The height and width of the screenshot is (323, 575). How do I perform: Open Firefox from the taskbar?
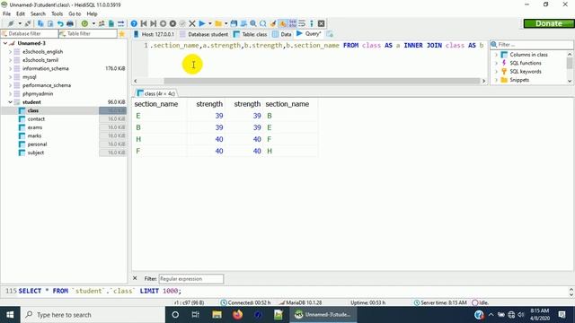[237, 315]
